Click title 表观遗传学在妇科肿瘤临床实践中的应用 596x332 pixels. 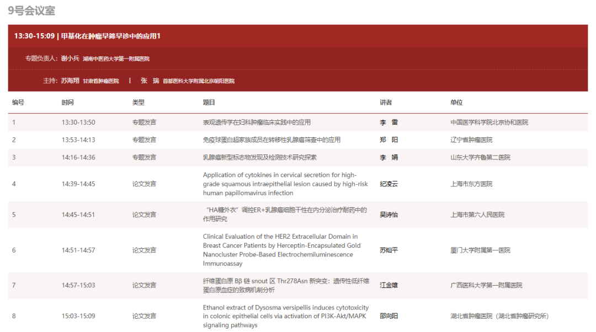pos(257,122)
